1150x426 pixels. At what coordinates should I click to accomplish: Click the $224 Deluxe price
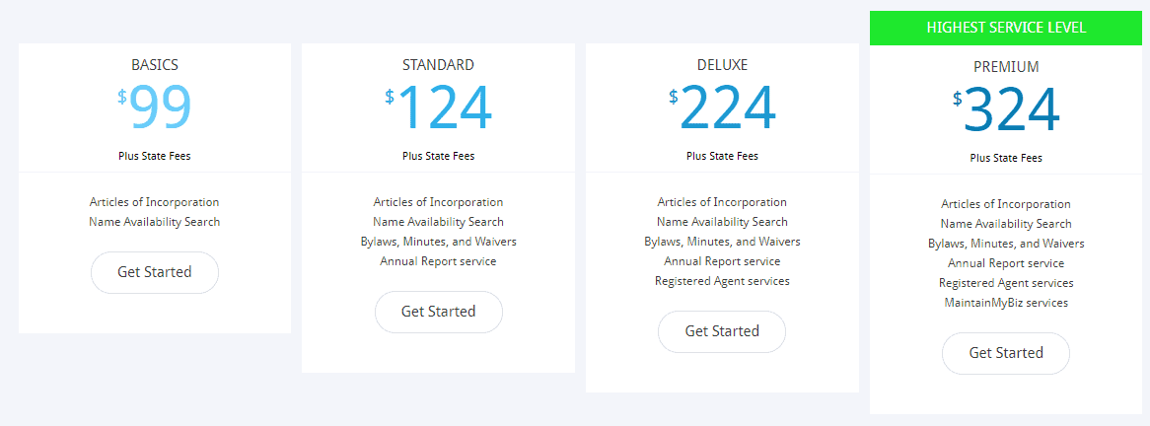(x=722, y=107)
